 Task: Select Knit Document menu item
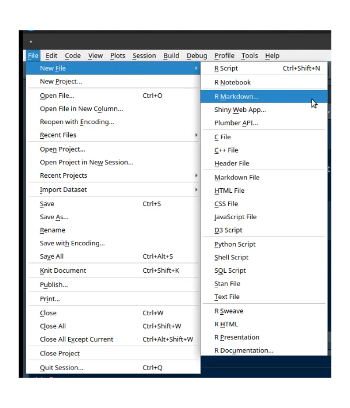pos(62,270)
